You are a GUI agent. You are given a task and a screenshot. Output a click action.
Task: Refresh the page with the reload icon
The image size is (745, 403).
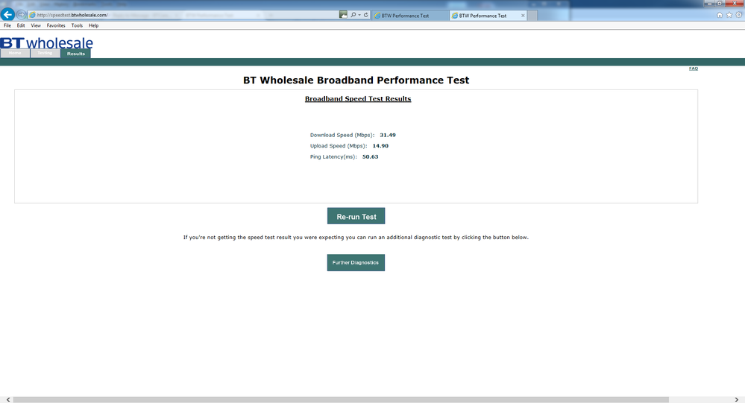click(x=366, y=15)
